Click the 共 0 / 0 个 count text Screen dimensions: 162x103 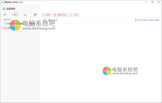53,20
